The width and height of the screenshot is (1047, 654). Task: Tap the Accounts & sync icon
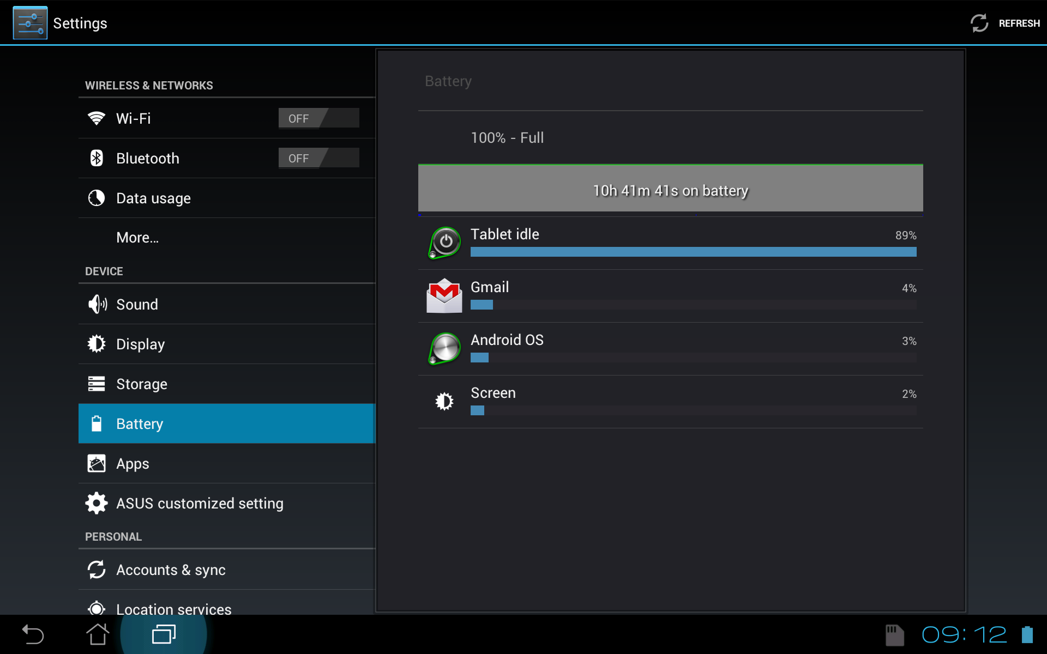[97, 570]
